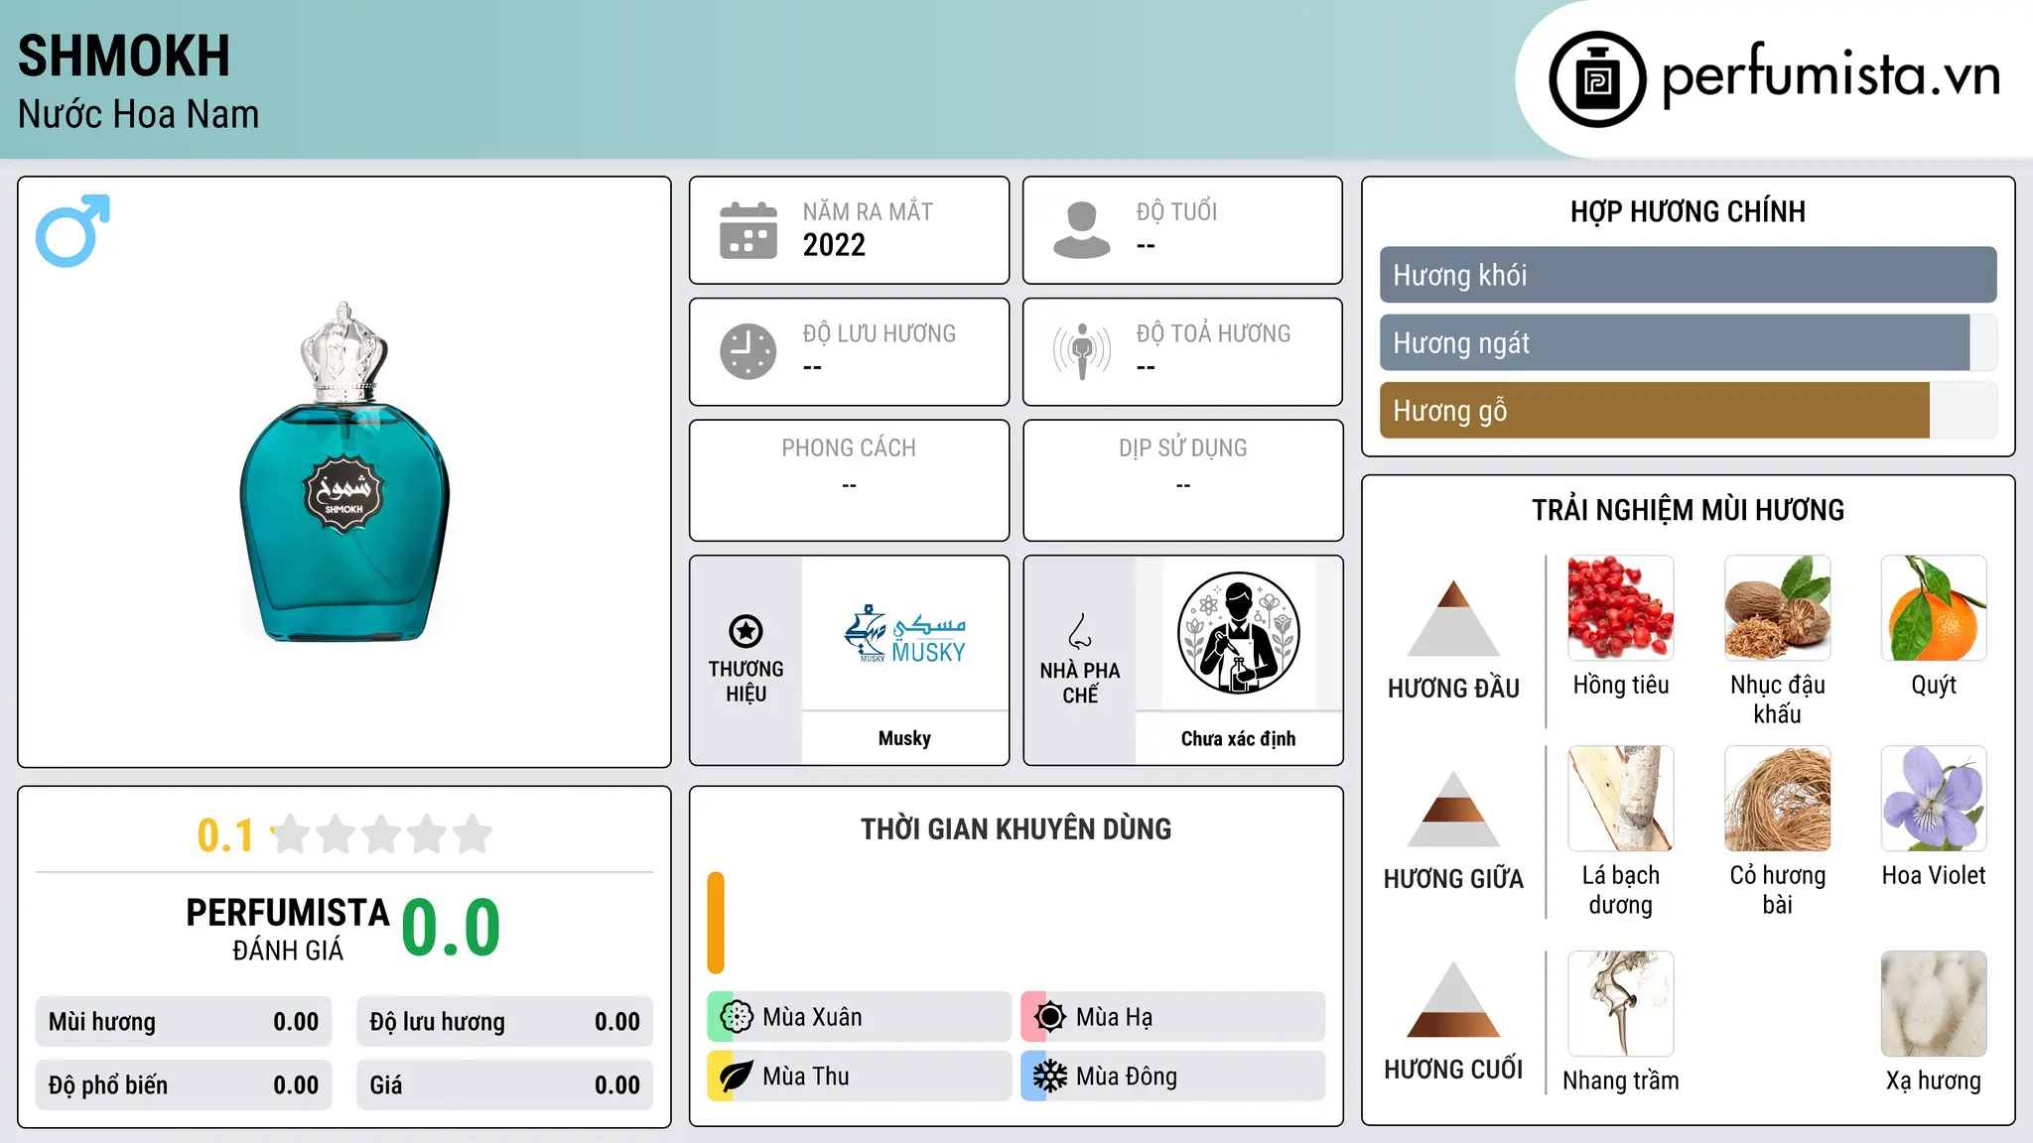The width and height of the screenshot is (2033, 1143).
Task: Click the Hương gỗ accord bar
Action: coord(1688,410)
